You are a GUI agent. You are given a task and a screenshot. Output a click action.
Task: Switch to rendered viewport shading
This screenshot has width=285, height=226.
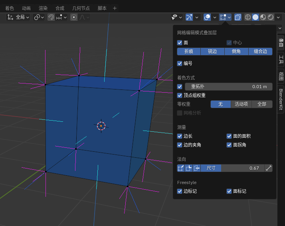click(270, 17)
